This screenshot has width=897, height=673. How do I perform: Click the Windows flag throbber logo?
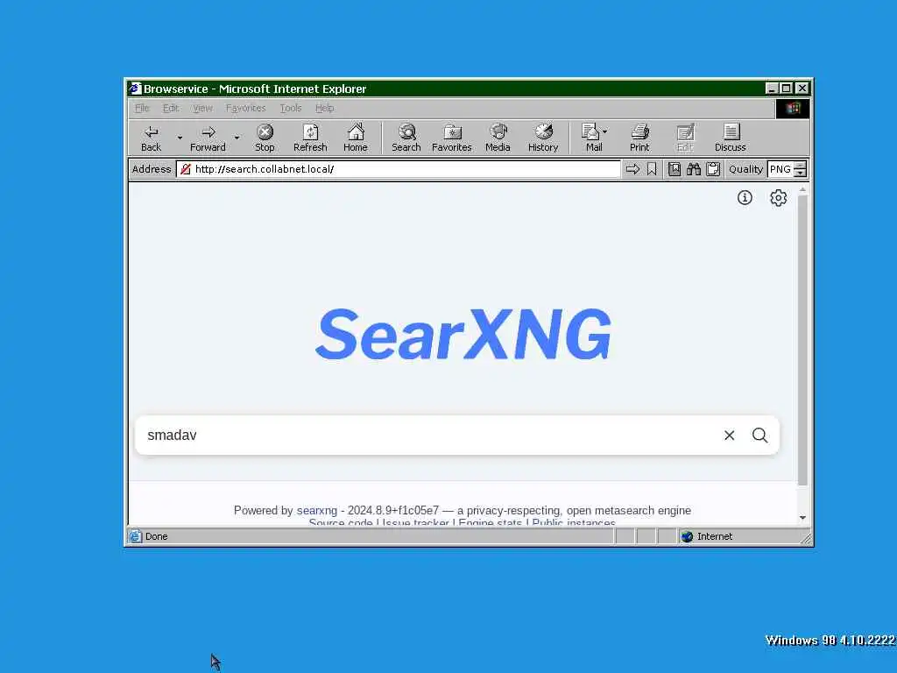(792, 108)
